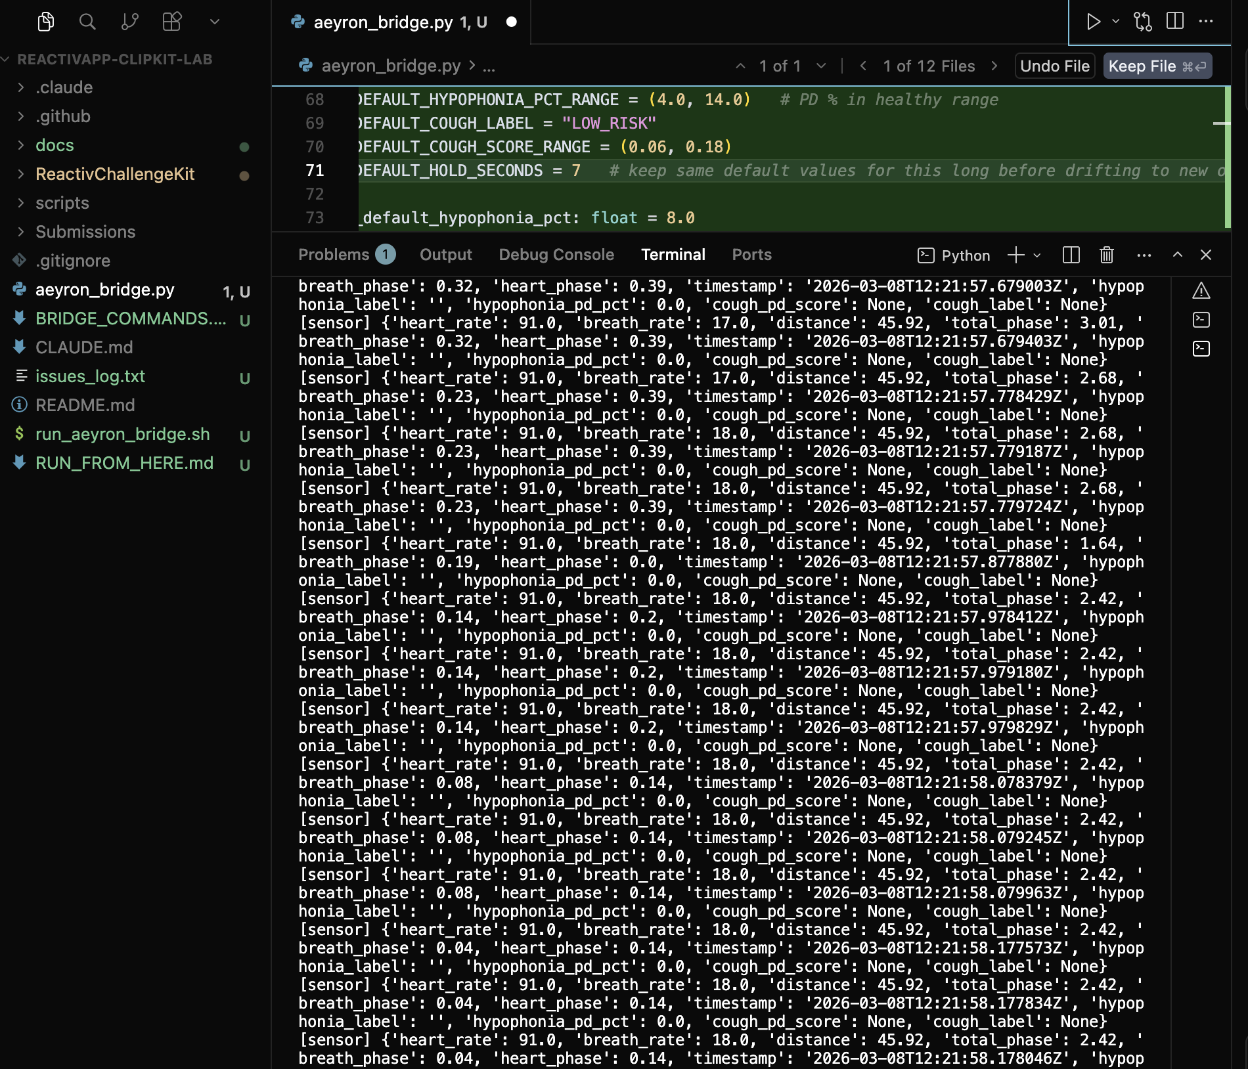Close the terminal panel
Screen dimensions: 1248x1069
(x=1206, y=255)
